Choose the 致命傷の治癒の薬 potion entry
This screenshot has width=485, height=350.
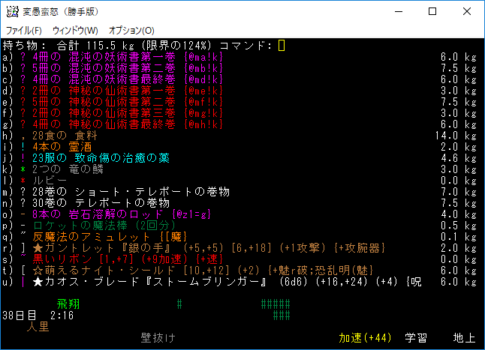point(111,158)
